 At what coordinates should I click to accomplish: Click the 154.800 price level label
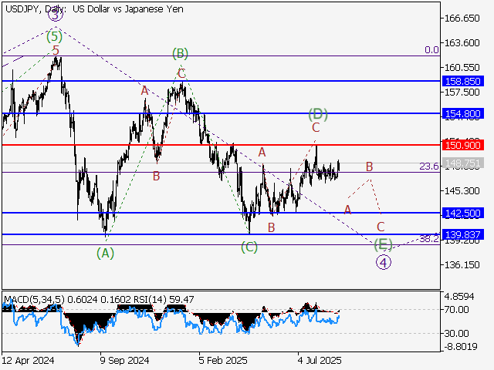463,113
